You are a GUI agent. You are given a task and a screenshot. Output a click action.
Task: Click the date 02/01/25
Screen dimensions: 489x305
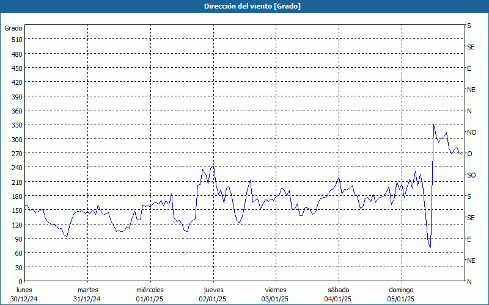tap(213, 299)
